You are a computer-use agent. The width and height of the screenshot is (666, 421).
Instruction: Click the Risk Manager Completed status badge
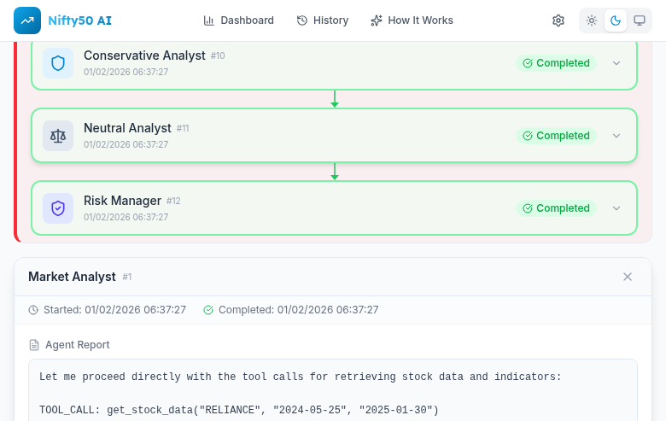556,208
